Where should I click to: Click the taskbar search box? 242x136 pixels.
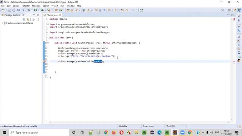pos(39,133)
